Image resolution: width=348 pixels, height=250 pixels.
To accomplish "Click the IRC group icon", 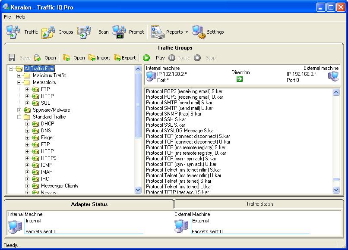I will pyautogui.click(x=35, y=179).
